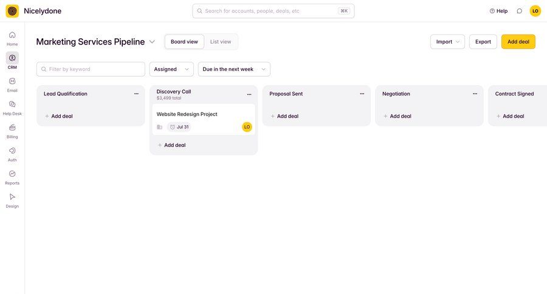Focus the Filter by keyword field
This screenshot has width=547, height=294.
coord(91,69)
